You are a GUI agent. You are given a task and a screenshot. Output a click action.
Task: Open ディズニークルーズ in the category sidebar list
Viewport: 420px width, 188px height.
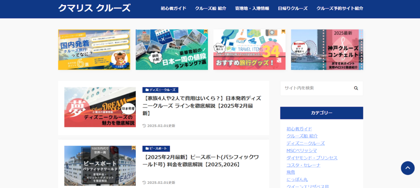306,143
